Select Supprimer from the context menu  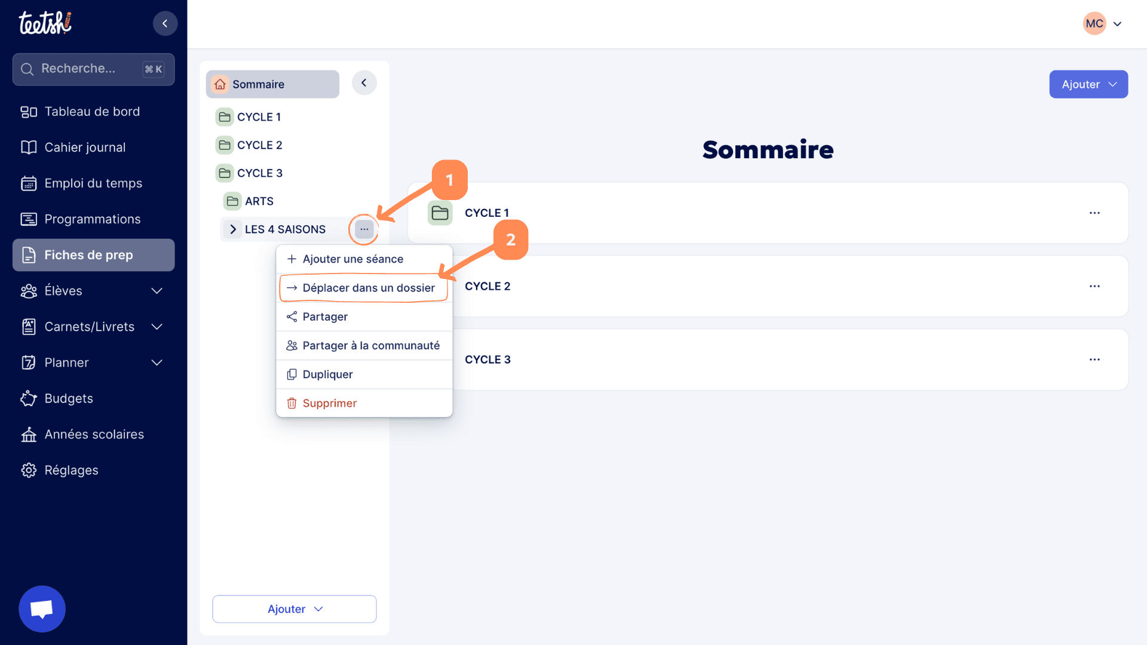tap(329, 403)
